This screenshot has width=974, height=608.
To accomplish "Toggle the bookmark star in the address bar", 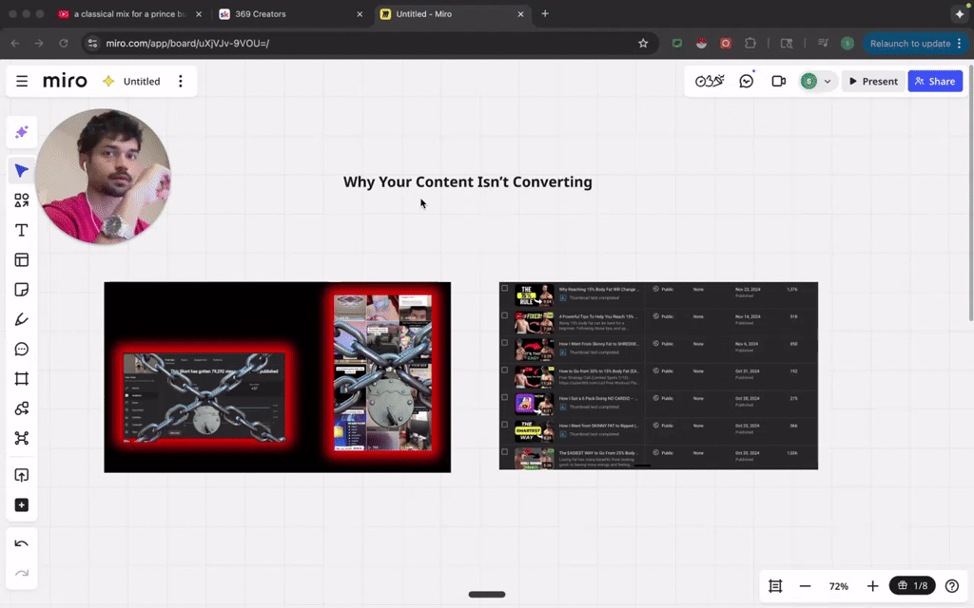I will [643, 43].
